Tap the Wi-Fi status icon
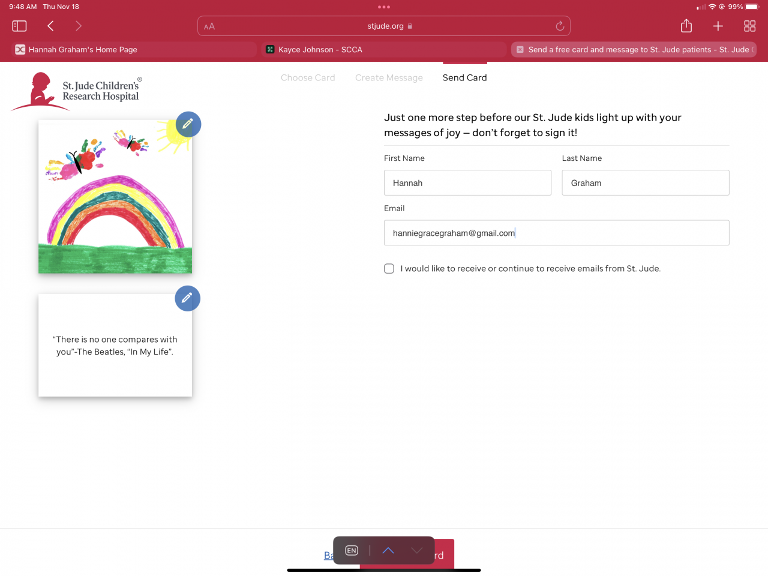 712,7
